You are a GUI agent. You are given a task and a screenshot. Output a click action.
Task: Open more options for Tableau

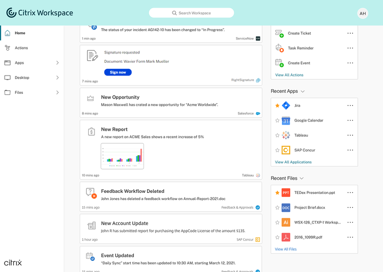coord(350,135)
